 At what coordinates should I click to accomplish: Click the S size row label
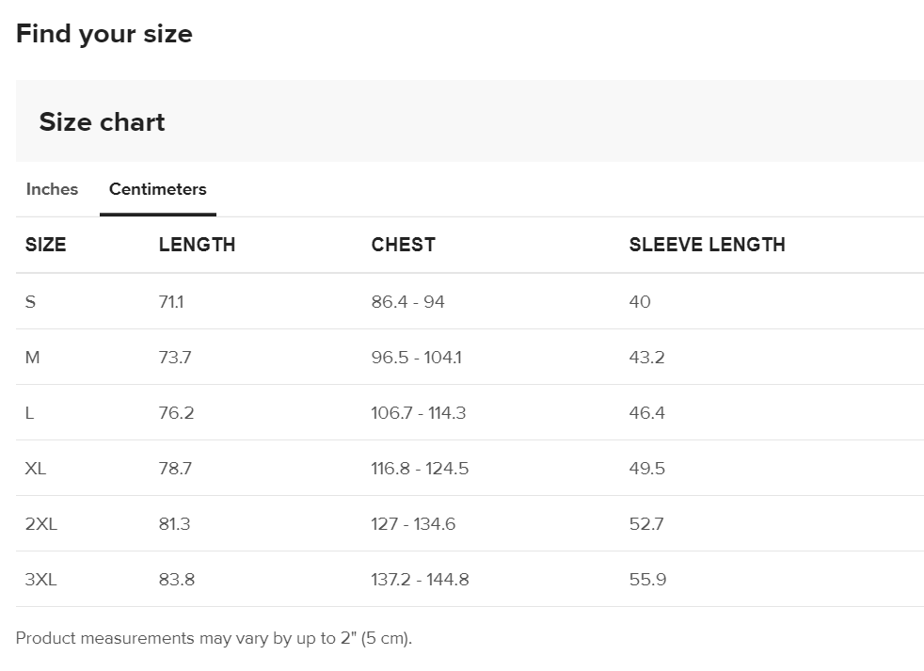pos(31,302)
